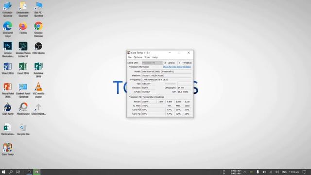Viewport: 311px width, 175px height.
Task: Open the notification center icon
Action: click(305, 172)
